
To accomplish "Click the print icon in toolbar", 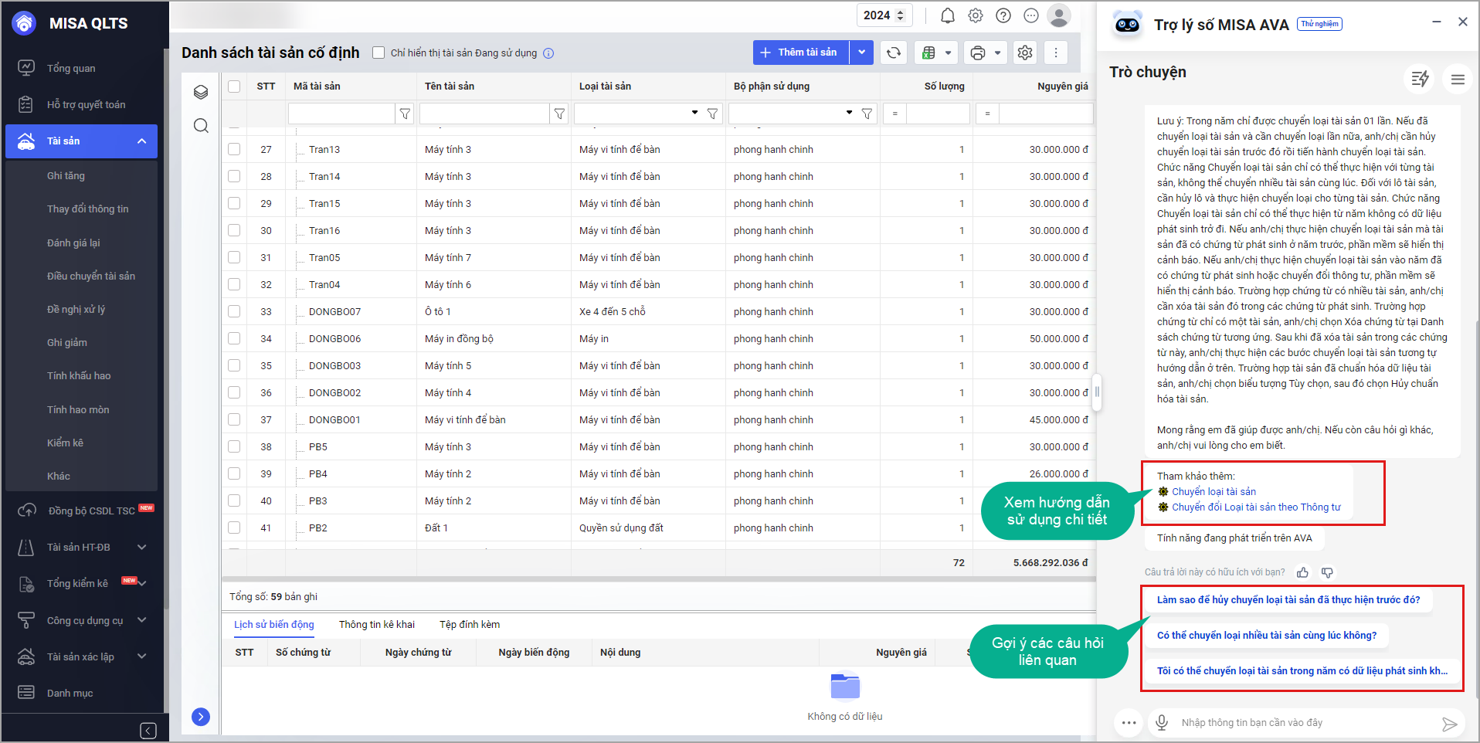I will point(978,53).
